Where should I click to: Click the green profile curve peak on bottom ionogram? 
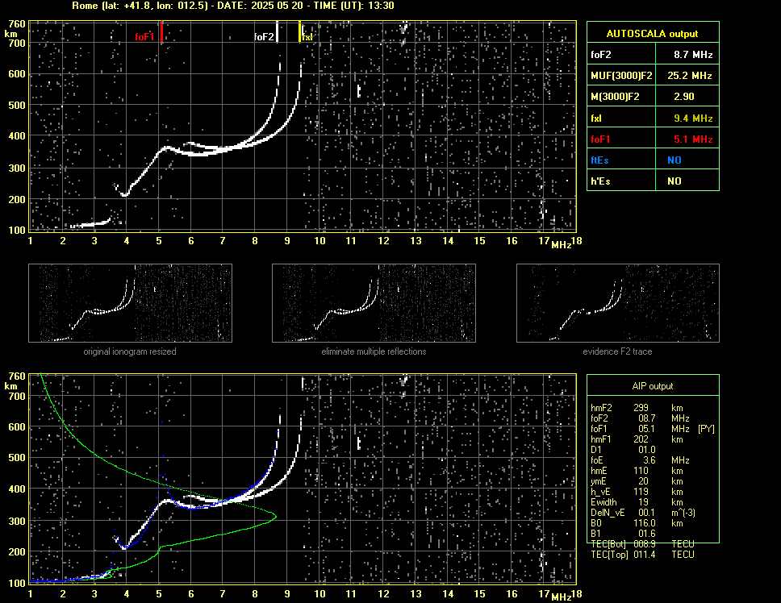274,516
